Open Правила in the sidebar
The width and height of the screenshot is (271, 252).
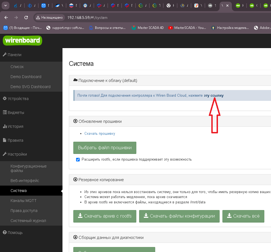15,140
